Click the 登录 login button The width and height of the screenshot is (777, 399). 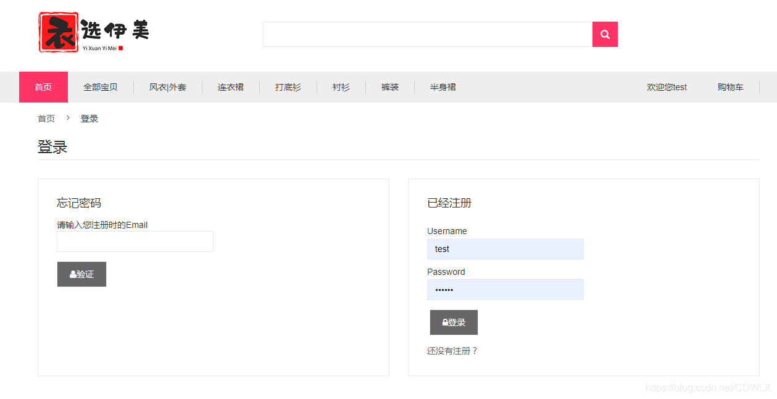click(x=454, y=322)
